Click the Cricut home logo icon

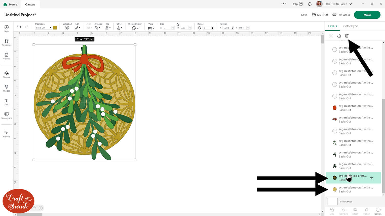click(5, 4)
